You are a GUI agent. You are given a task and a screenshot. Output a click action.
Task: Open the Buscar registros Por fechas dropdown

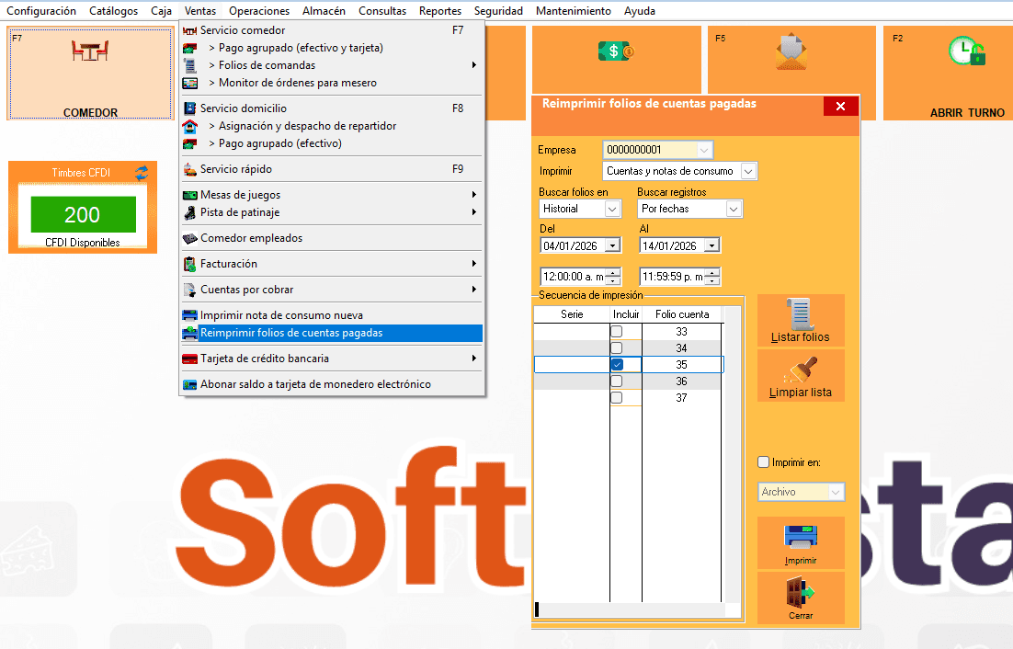pyautogui.click(x=733, y=210)
